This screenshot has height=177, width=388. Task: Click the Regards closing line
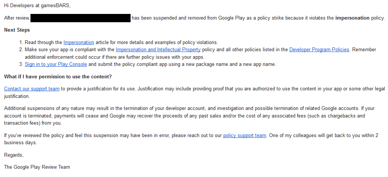coord(14,155)
